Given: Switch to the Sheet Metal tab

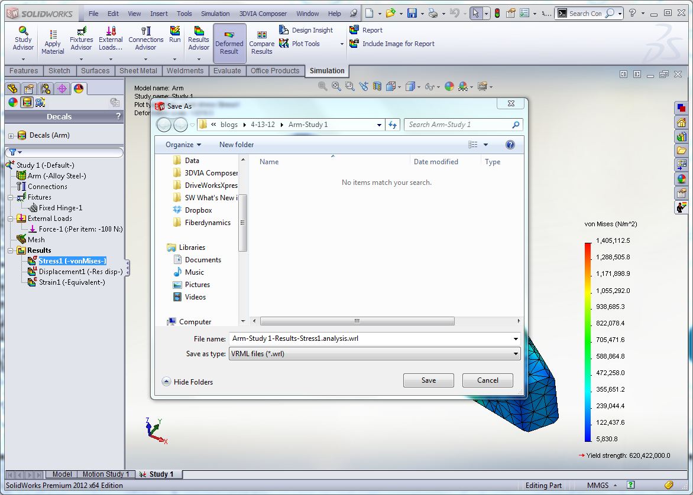Looking at the screenshot, I should [138, 71].
